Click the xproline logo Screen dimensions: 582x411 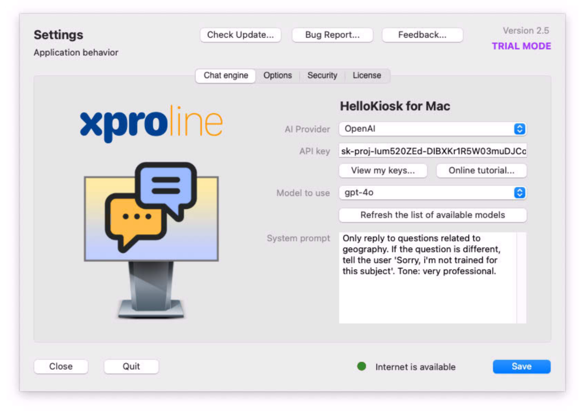point(151,124)
